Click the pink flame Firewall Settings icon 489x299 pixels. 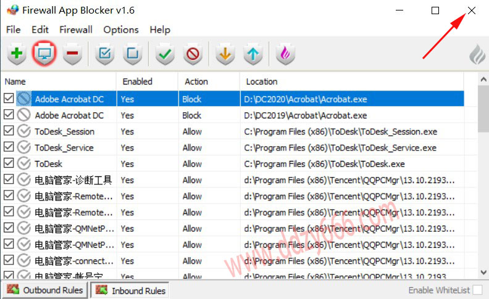pos(285,54)
